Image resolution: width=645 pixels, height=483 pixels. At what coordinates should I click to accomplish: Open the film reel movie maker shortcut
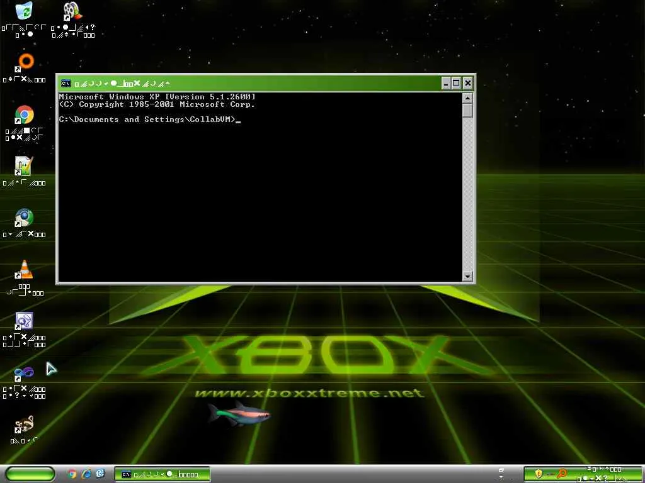73,11
